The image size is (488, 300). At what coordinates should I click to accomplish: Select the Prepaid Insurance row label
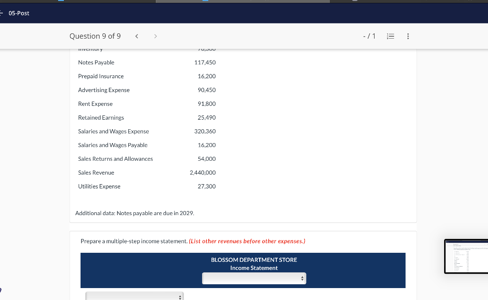pos(101,76)
